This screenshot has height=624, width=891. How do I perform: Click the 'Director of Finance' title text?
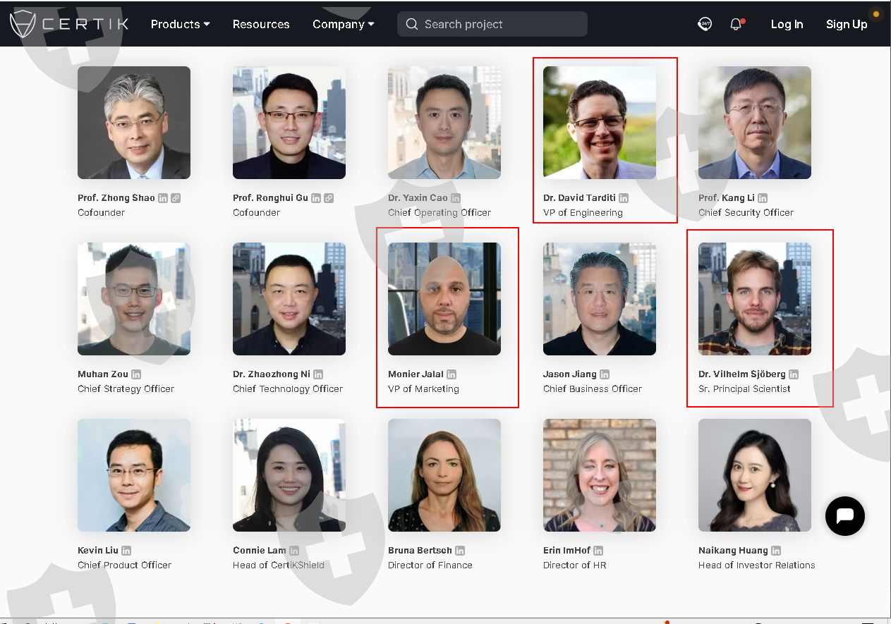(x=430, y=565)
